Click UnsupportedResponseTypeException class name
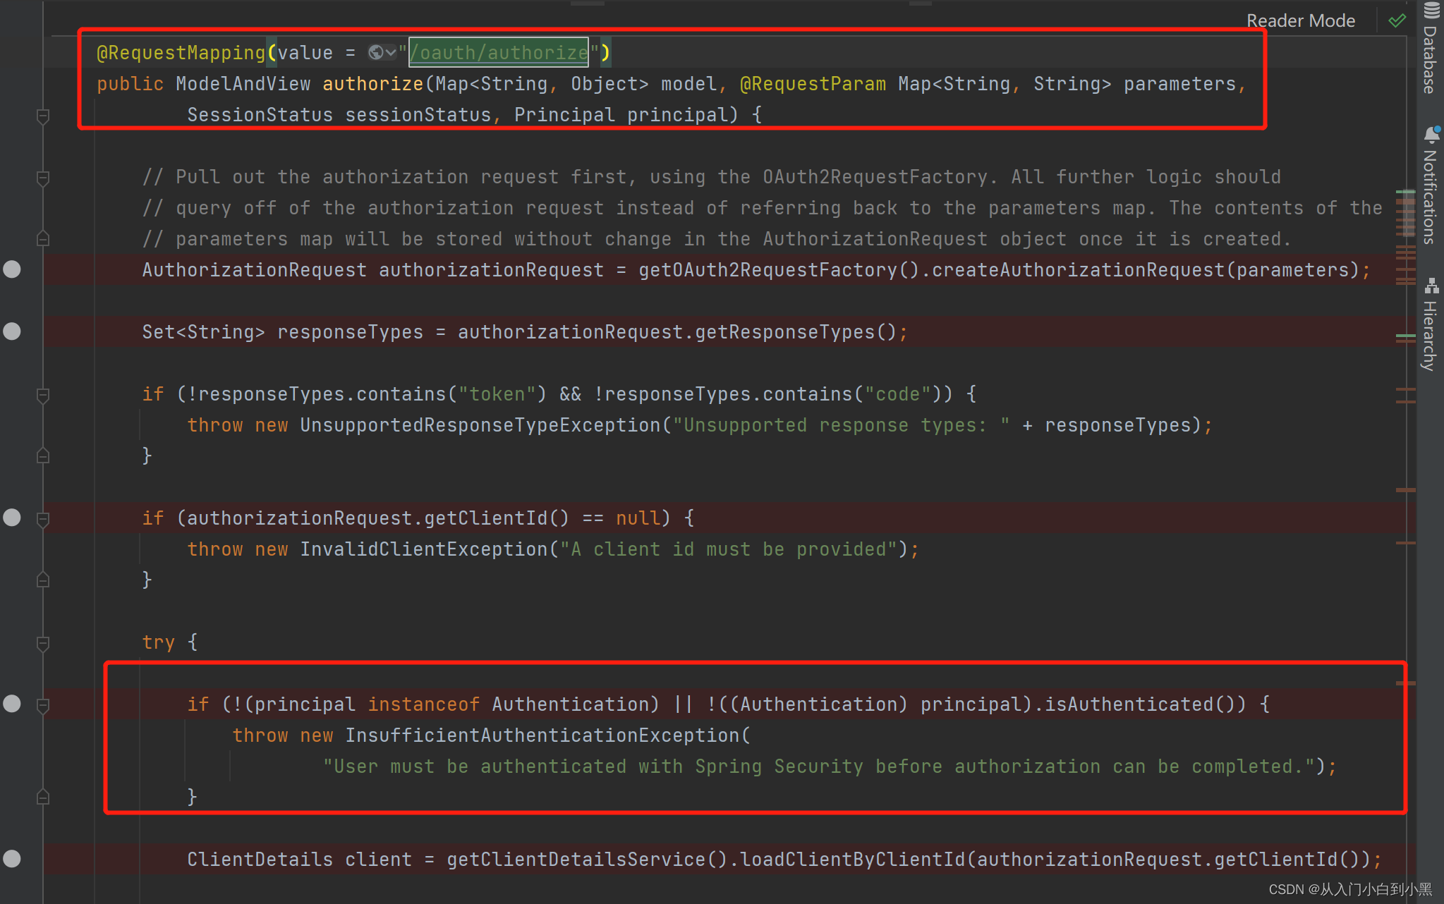 [480, 425]
